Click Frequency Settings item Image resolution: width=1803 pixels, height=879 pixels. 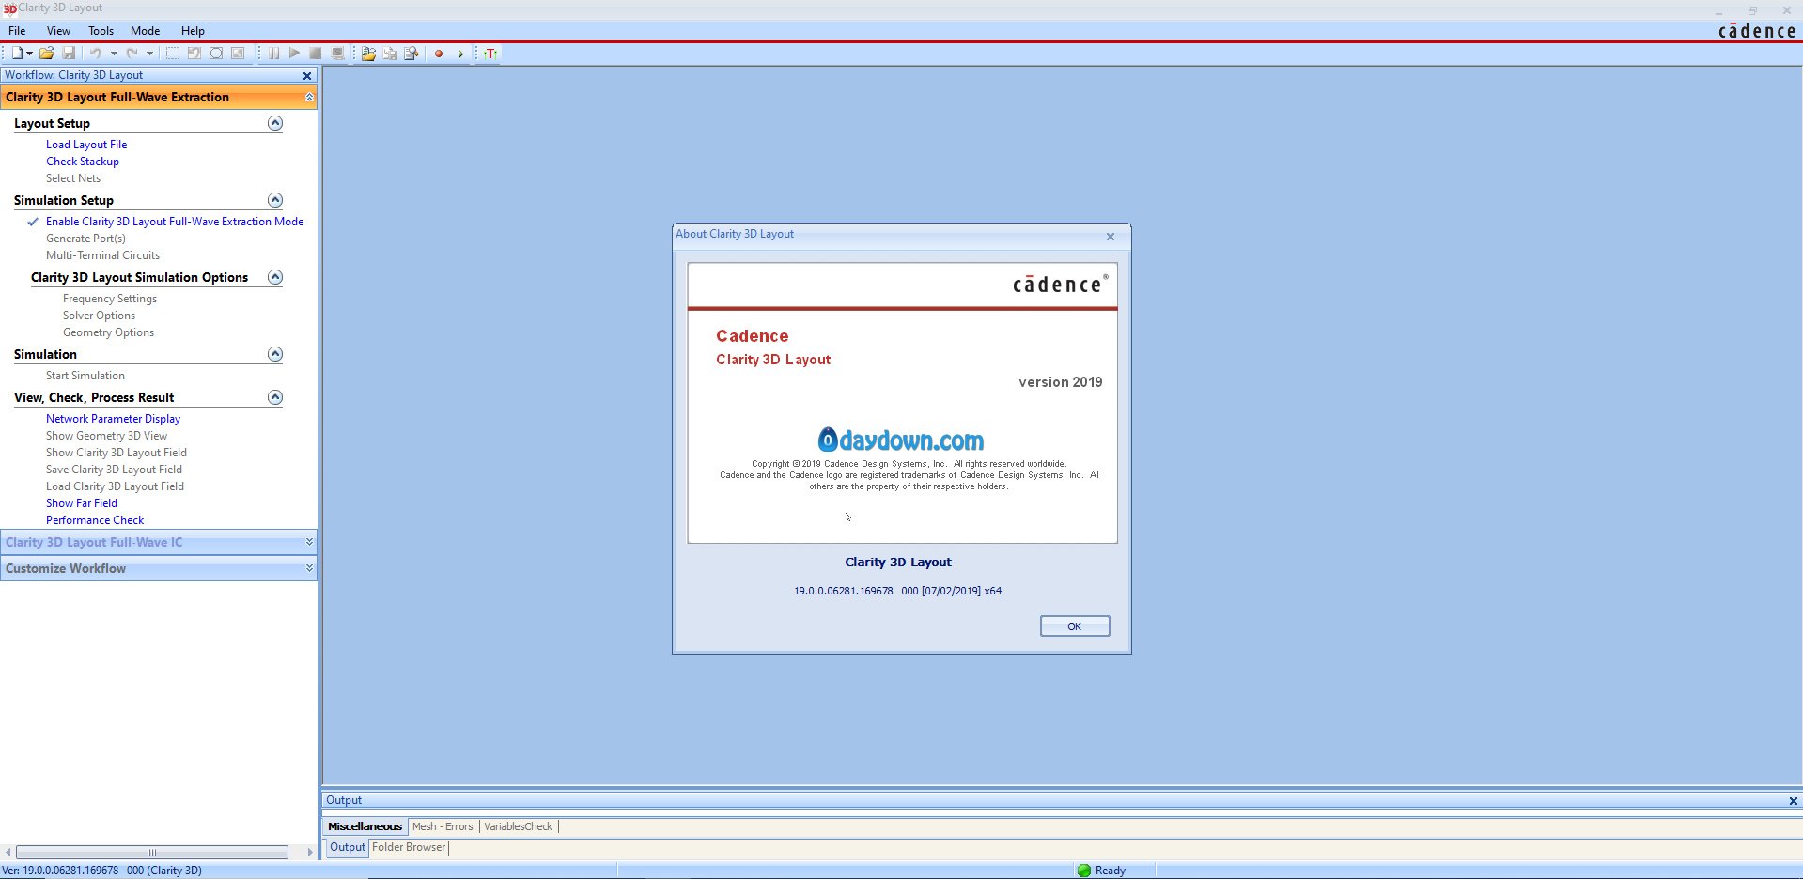(x=110, y=299)
